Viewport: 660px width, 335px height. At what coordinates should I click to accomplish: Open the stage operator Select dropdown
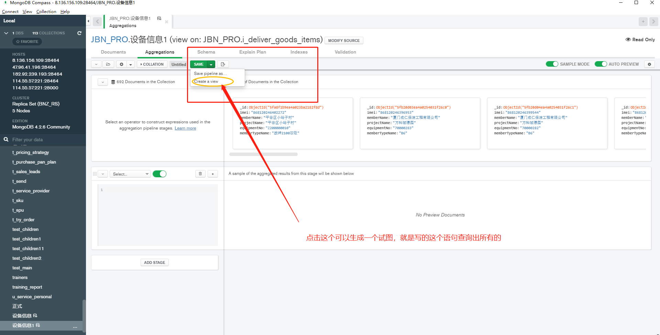point(130,174)
